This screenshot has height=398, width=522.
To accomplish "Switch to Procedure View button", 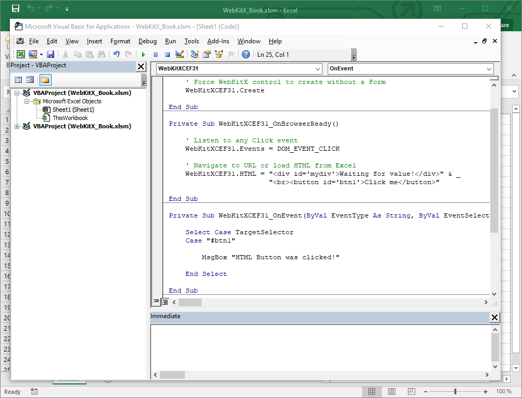I will coord(156,301).
